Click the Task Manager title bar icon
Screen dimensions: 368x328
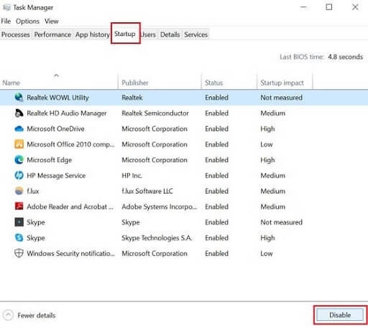click(6, 7)
